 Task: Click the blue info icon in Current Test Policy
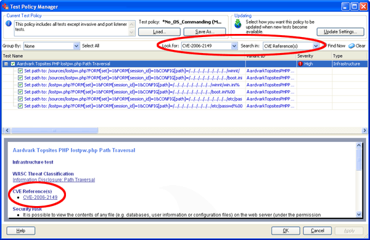[9, 23]
